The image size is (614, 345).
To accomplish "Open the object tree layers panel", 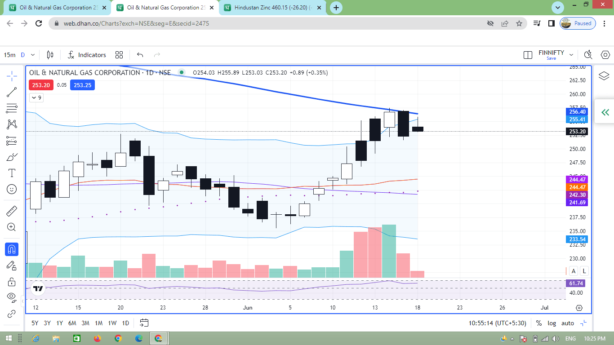I will click(x=604, y=76).
